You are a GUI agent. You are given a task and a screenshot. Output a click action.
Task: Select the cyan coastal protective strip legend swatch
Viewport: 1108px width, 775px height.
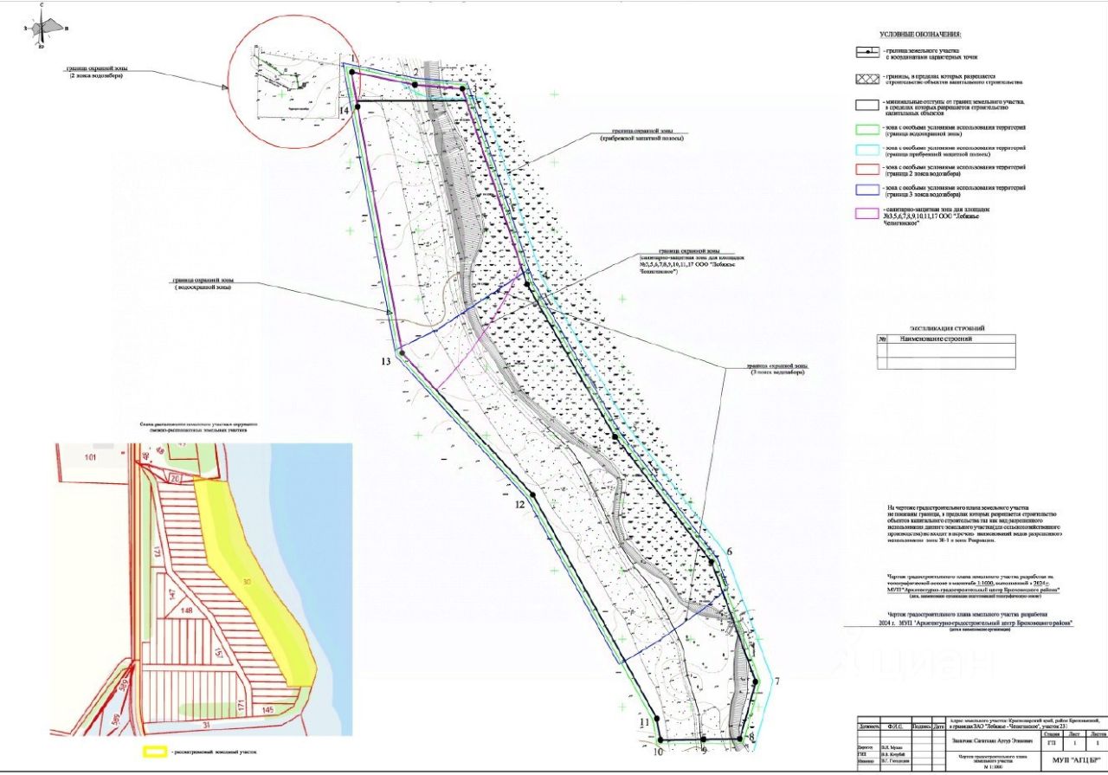(867, 151)
